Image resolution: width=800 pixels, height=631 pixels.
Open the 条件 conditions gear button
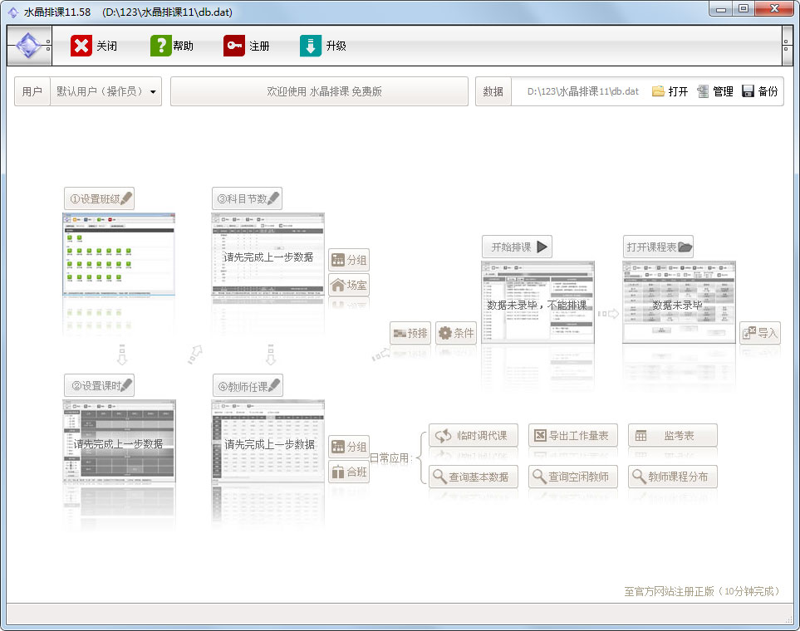pos(456,334)
